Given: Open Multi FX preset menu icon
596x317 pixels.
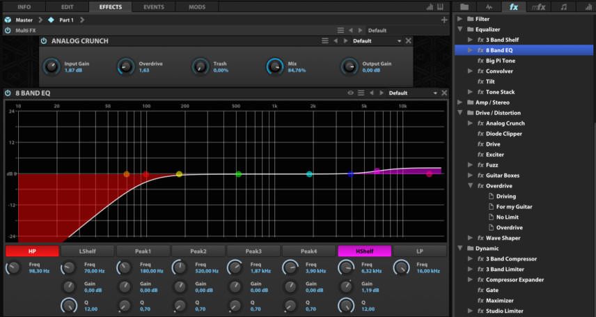Looking at the screenshot, I should coord(340,31).
